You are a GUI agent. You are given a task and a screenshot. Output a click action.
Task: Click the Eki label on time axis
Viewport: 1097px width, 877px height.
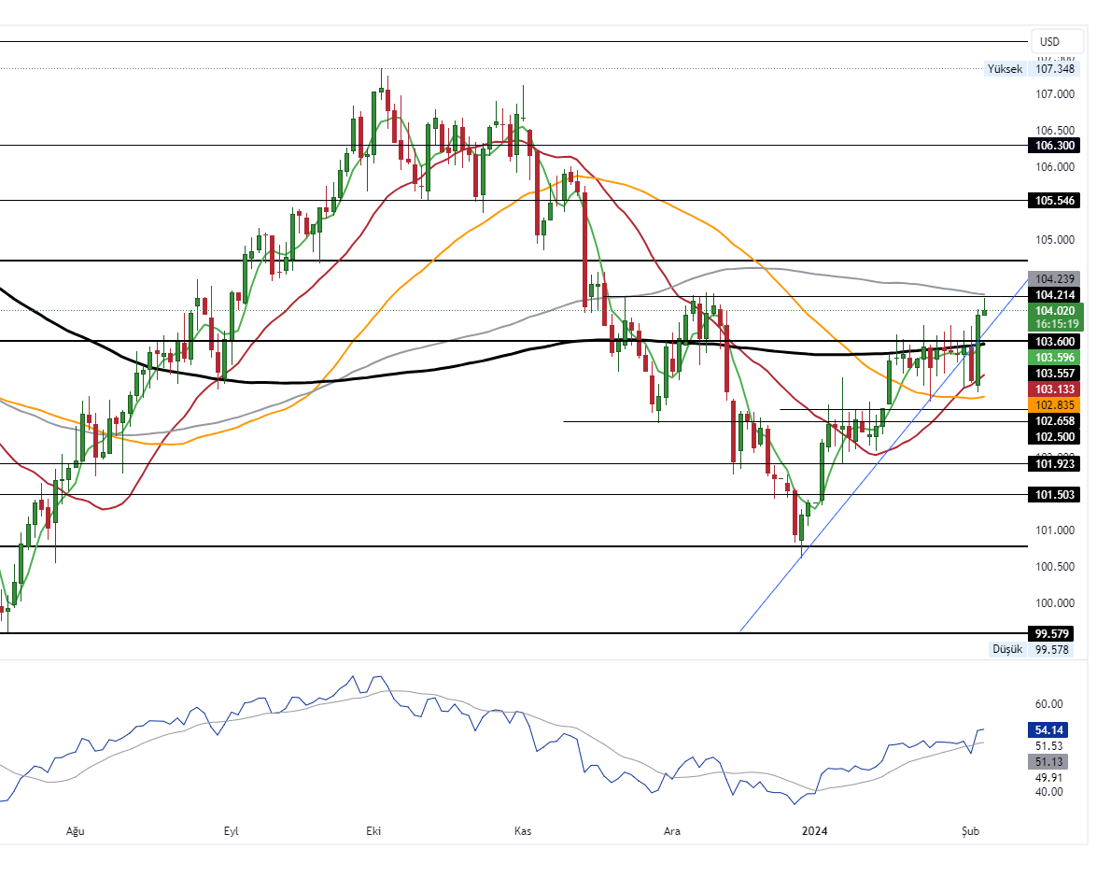click(375, 830)
